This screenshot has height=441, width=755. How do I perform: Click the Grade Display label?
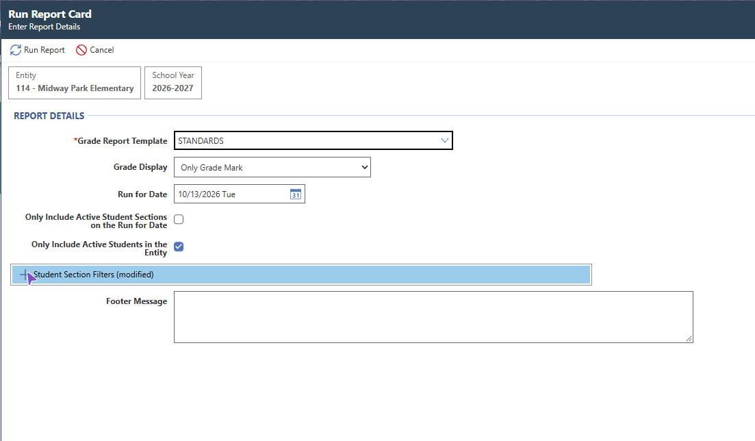pyautogui.click(x=140, y=167)
